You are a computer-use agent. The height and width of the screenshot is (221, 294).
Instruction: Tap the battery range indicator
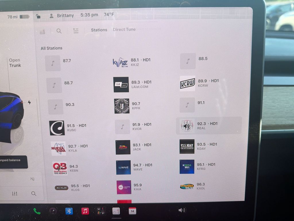[18, 17]
